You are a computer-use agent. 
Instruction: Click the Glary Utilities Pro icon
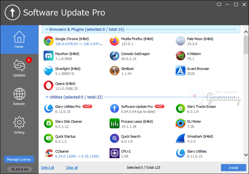[49, 108]
